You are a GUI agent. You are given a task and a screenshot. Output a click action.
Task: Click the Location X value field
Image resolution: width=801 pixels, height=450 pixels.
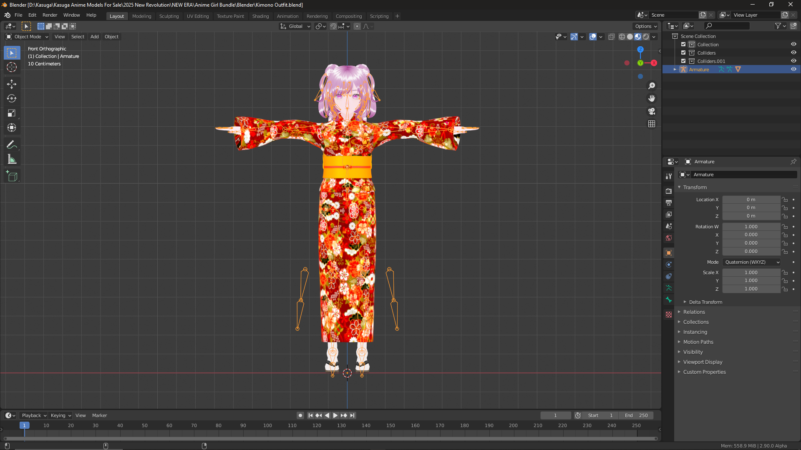[751, 200]
